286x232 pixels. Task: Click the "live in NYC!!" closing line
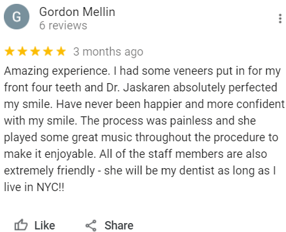tap(34, 187)
